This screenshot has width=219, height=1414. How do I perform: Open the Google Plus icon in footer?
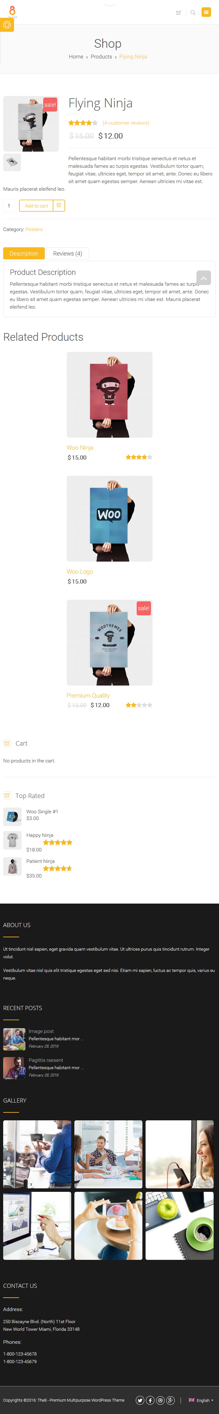[171, 1400]
